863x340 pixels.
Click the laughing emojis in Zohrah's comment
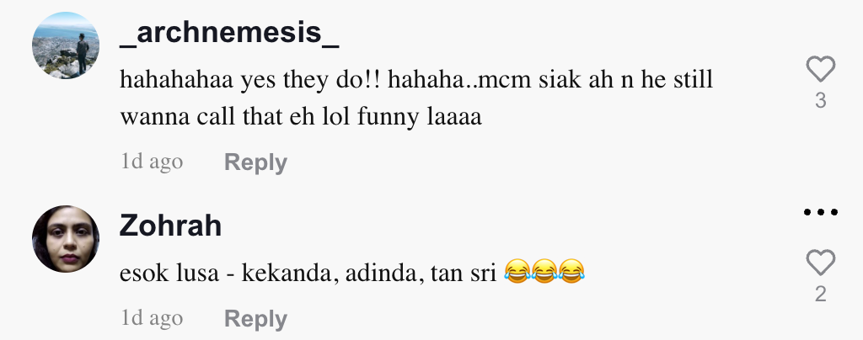point(544,272)
